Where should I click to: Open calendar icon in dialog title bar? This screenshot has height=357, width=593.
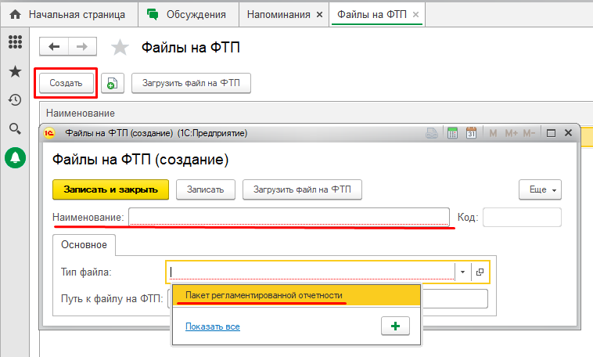471,133
